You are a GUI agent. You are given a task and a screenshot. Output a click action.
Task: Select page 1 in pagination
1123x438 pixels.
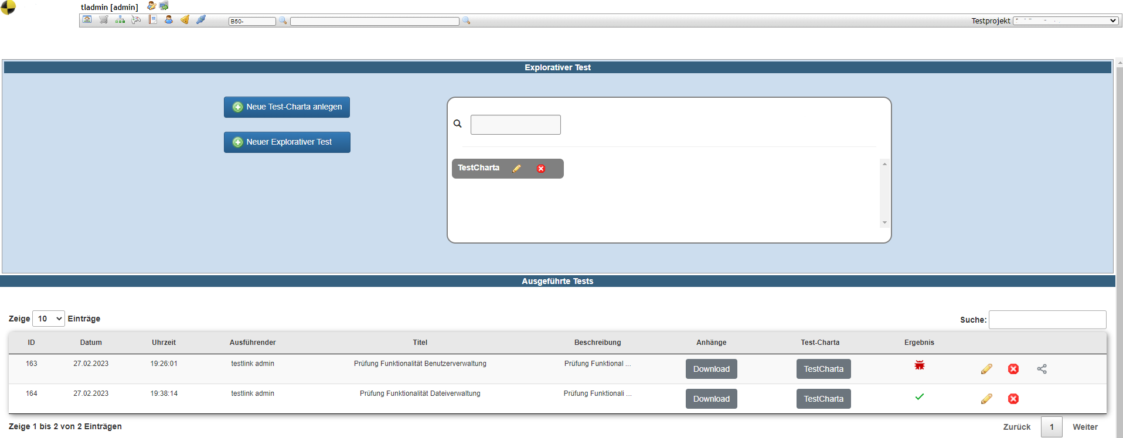[x=1051, y=427]
